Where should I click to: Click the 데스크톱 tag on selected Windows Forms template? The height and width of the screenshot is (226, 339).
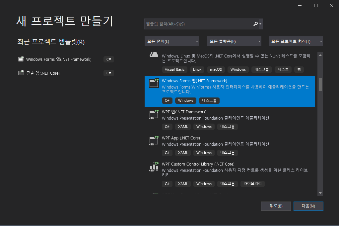click(x=209, y=100)
